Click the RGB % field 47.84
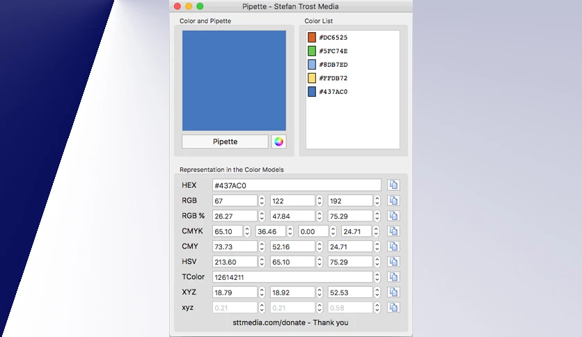This screenshot has width=582, height=337. 292,216
